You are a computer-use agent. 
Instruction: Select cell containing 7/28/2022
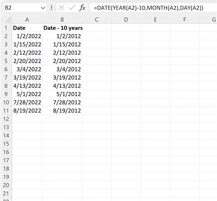[27, 102]
